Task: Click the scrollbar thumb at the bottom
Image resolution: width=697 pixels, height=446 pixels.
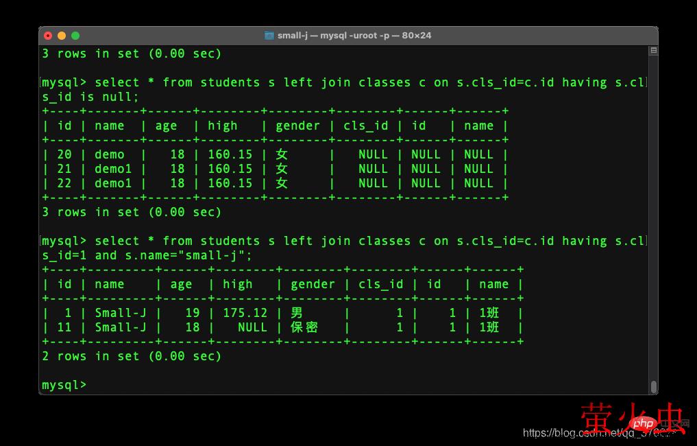Action: (x=653, y=386)
